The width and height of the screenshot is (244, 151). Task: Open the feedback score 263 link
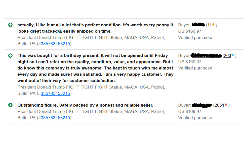(227, 55)
